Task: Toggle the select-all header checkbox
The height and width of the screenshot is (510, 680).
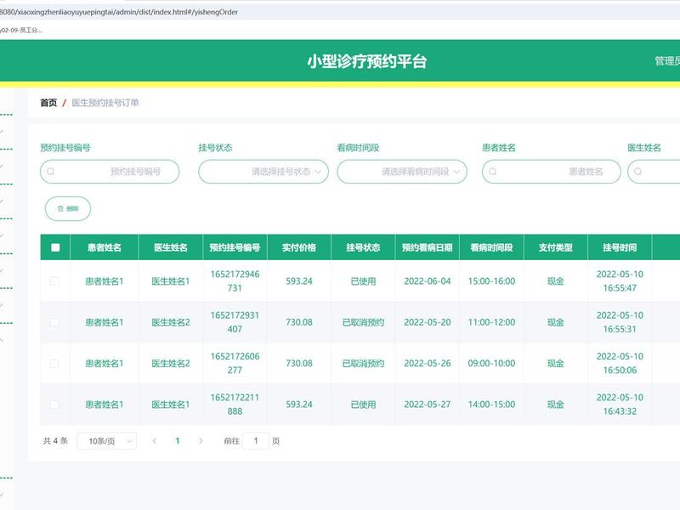Action: coord(55,247)
